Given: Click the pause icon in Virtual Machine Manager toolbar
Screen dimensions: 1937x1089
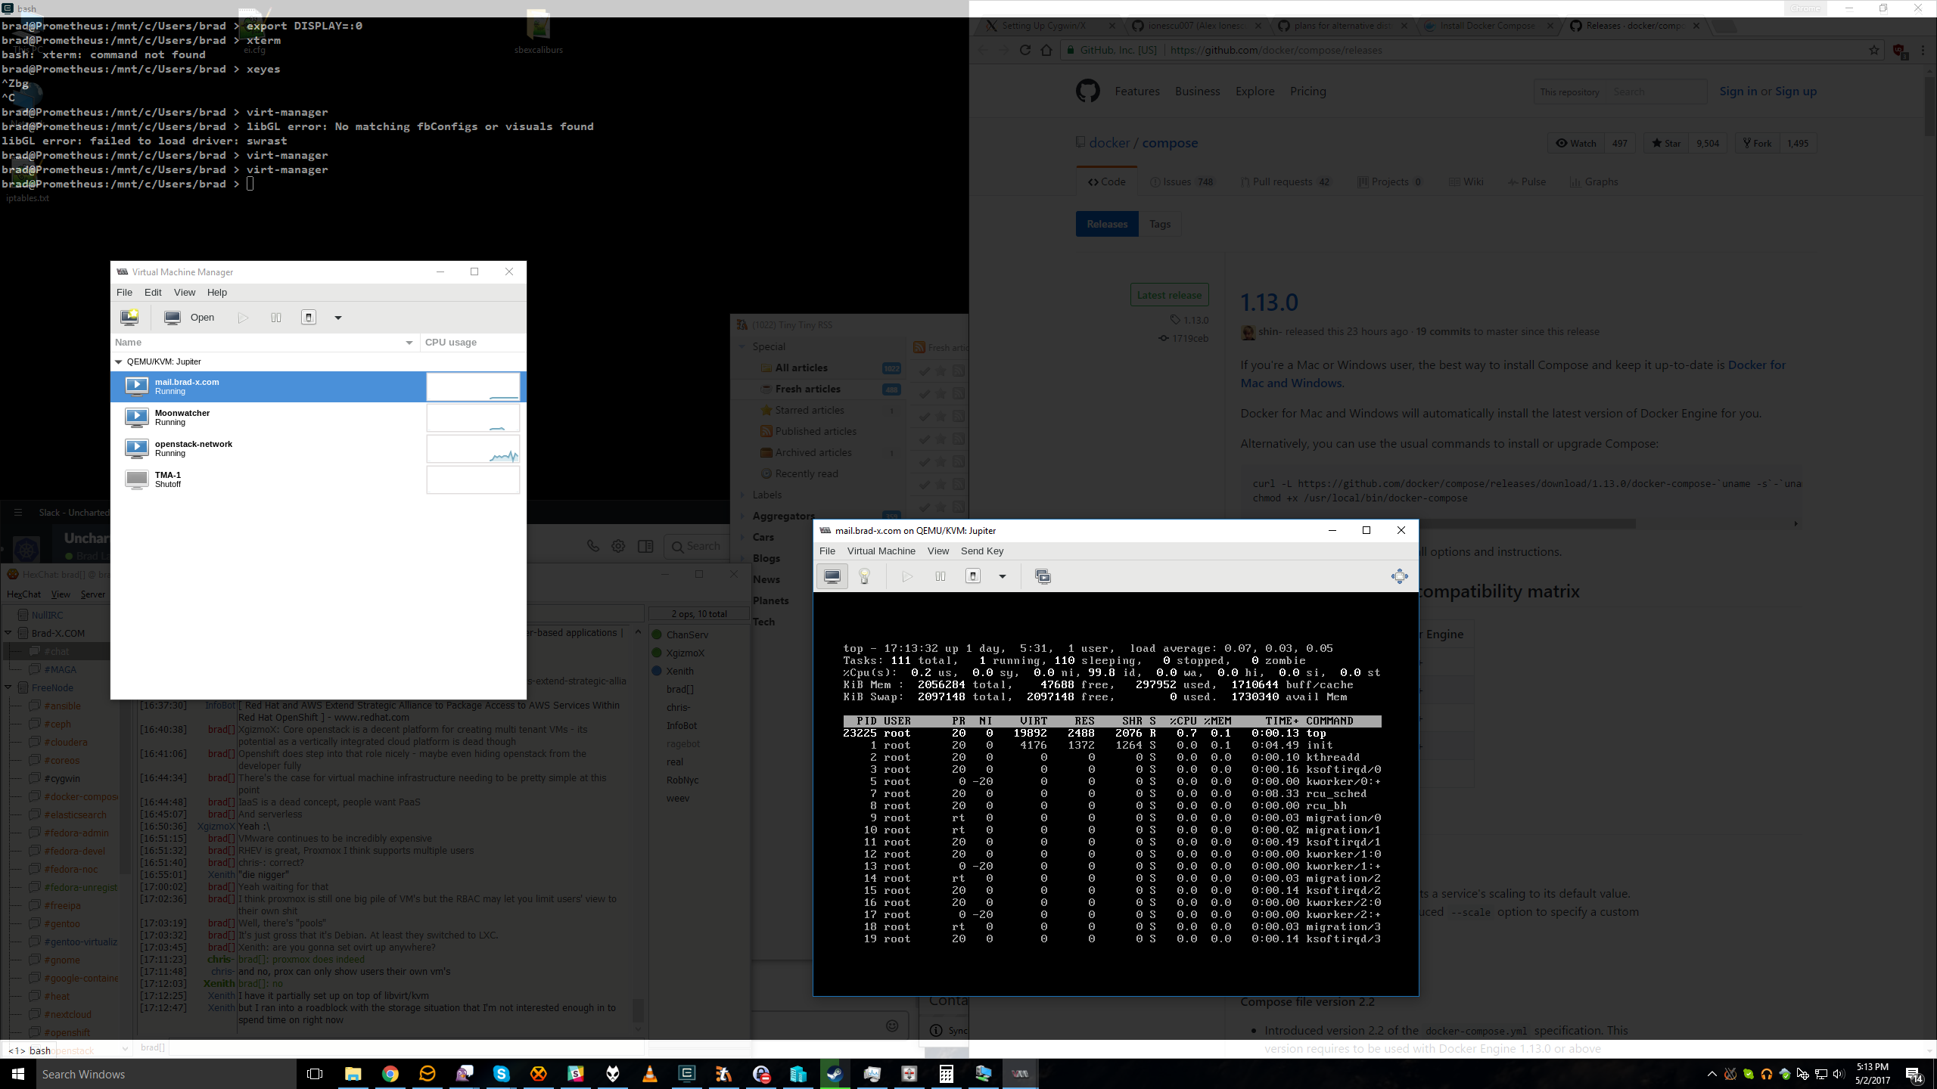Looking at the screenshot, I should click(x=276, y=318).
